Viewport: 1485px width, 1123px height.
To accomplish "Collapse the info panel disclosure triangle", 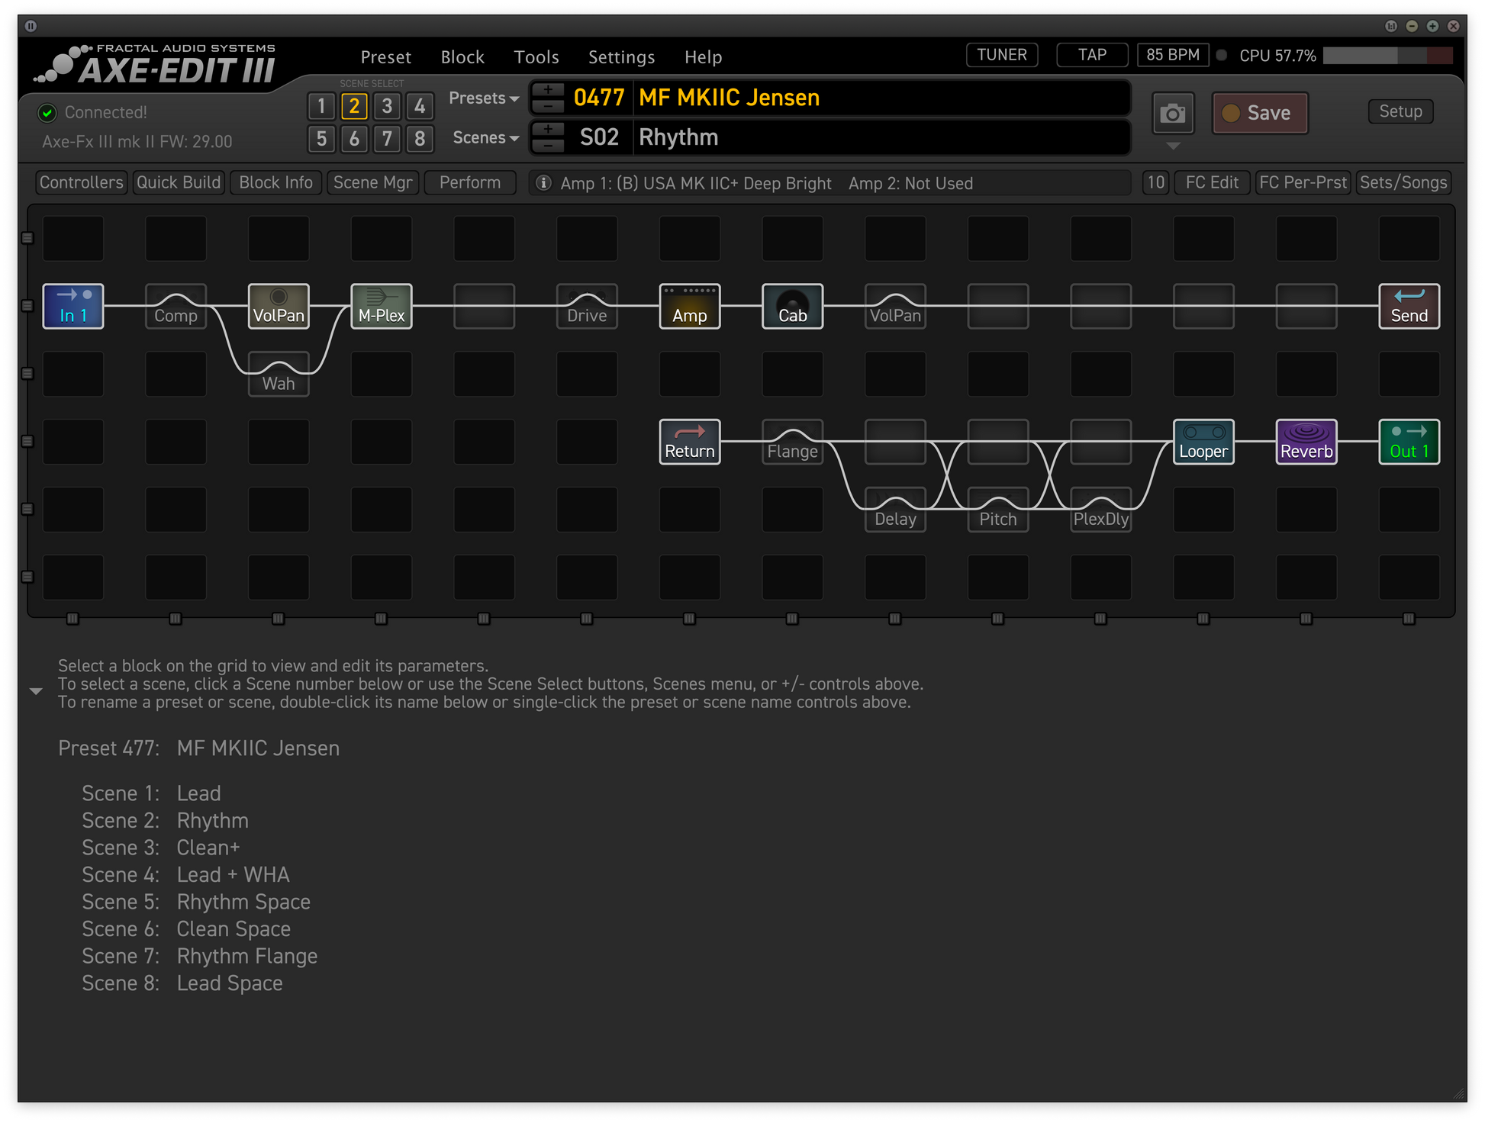I will 36,691.
